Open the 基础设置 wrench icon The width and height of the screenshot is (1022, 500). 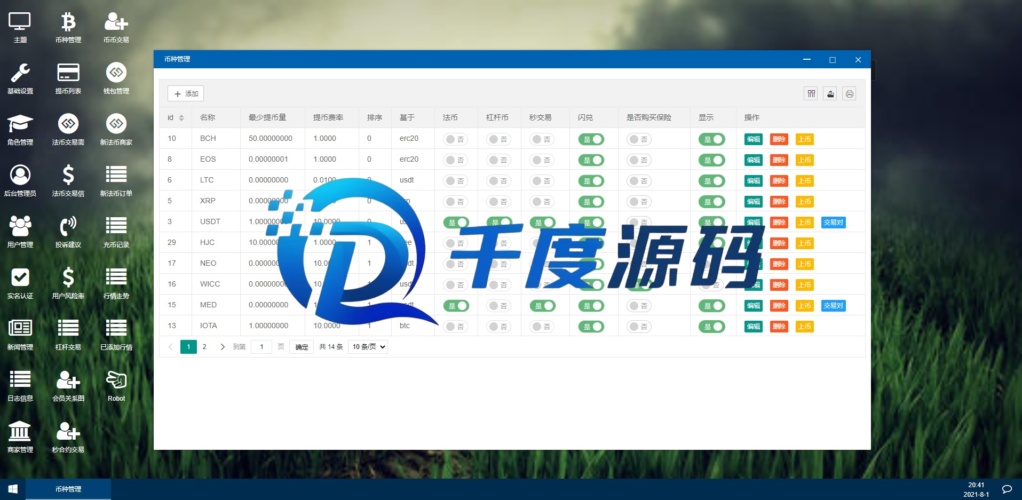[x=20, y=79]
